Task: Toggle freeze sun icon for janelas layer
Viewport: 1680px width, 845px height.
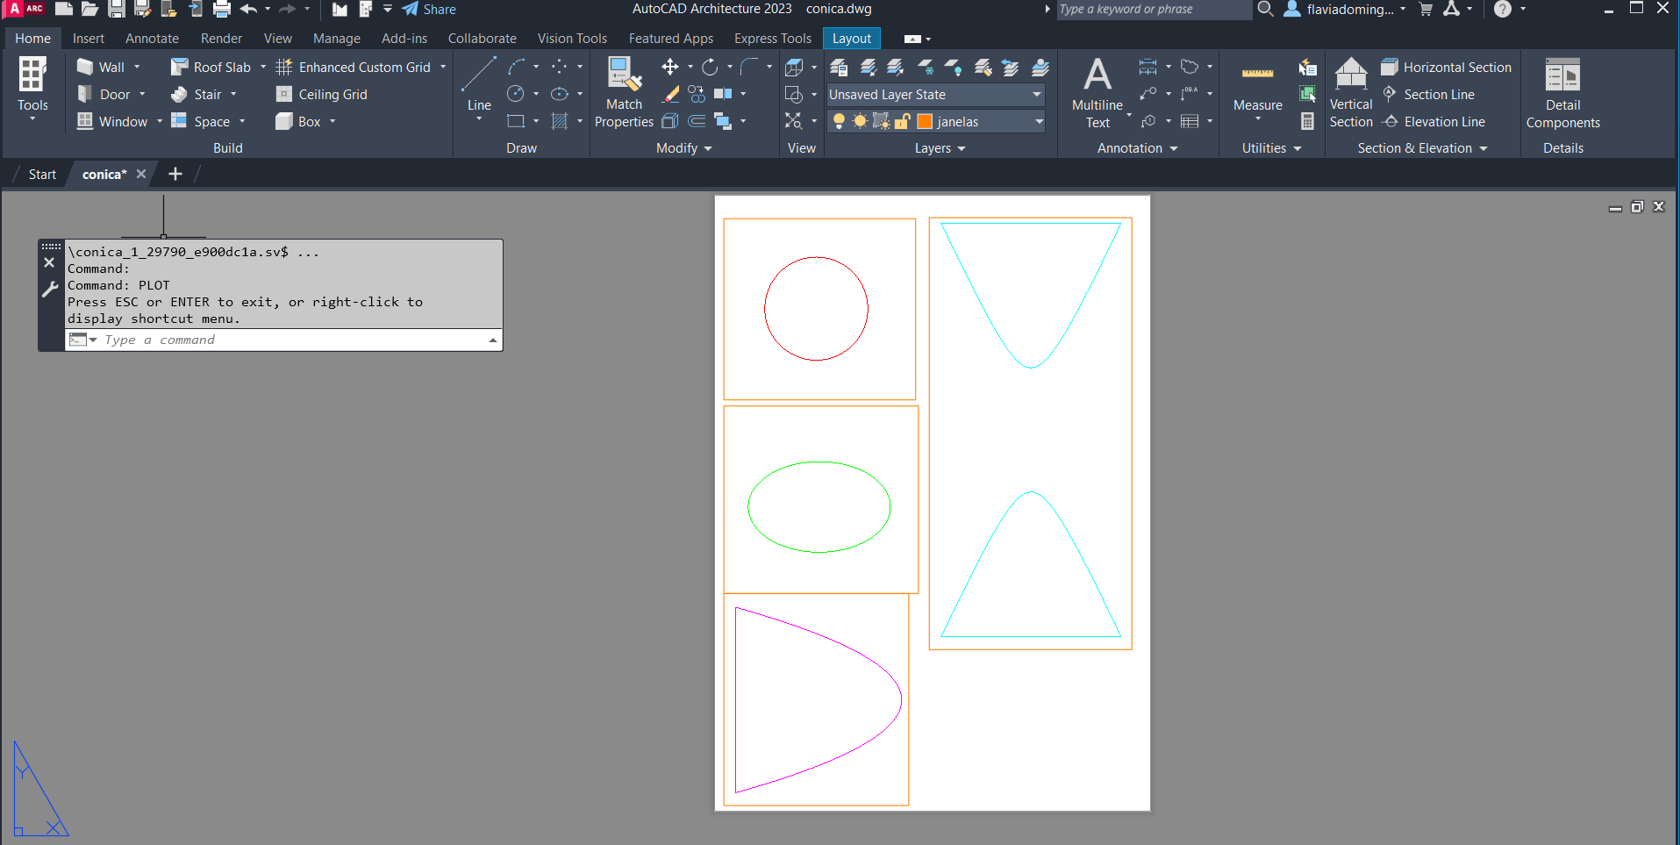Action: pos(860,122)
